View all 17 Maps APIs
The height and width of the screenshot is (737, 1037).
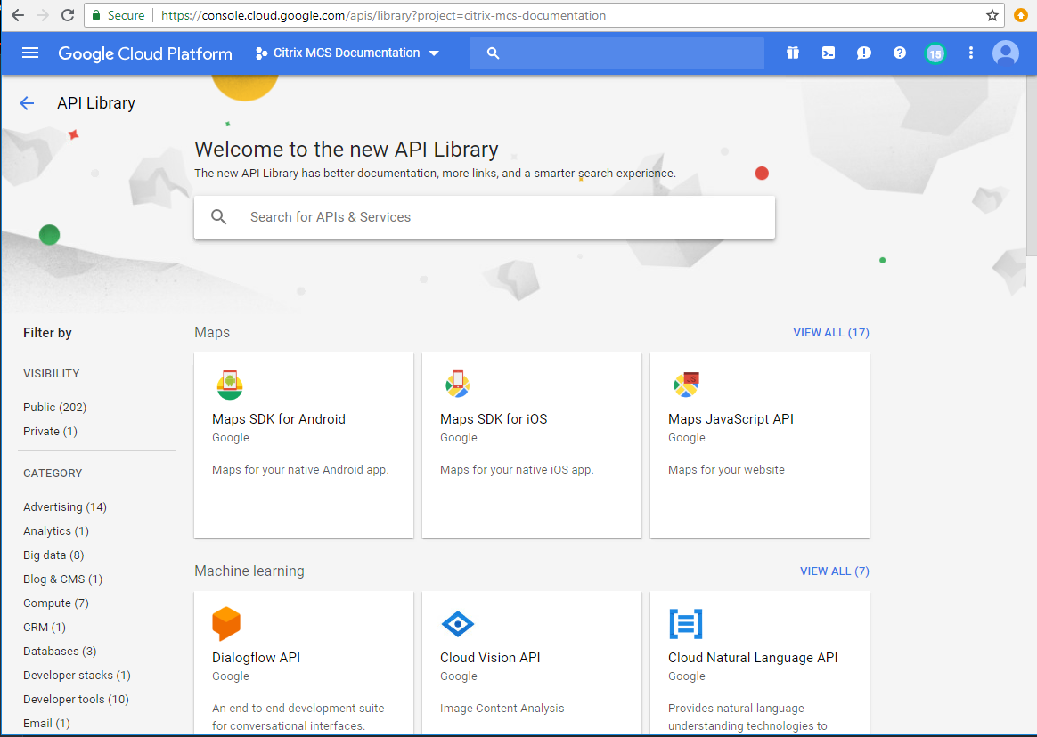click(x=830, y=332)
